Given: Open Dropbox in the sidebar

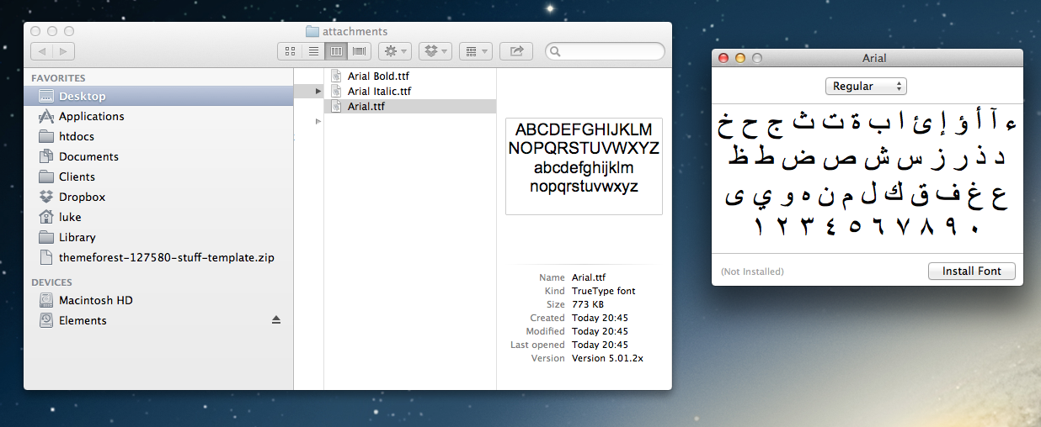Looking at the screenshot, I should 158,197.
